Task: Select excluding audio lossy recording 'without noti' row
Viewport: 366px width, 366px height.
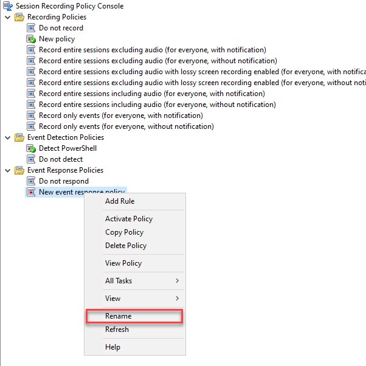Action: 202,83
